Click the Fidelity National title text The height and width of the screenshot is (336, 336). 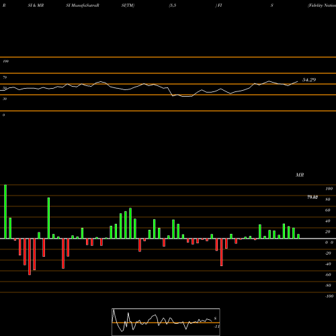[x=322, y=5]
